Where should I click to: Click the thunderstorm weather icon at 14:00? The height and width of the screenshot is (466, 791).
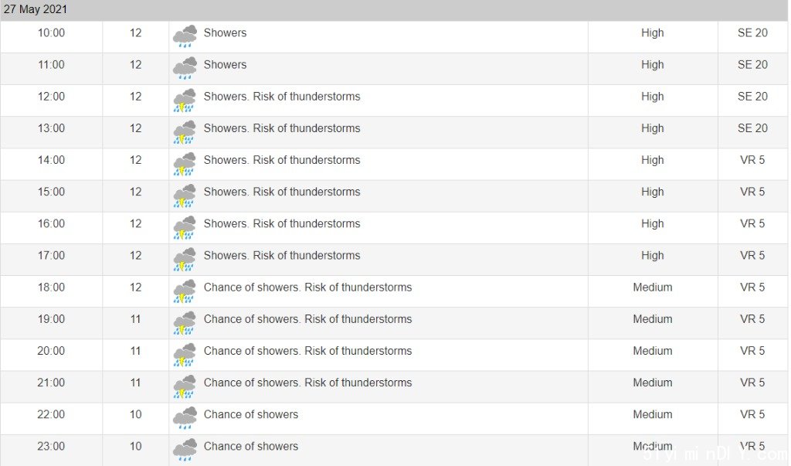185,164
